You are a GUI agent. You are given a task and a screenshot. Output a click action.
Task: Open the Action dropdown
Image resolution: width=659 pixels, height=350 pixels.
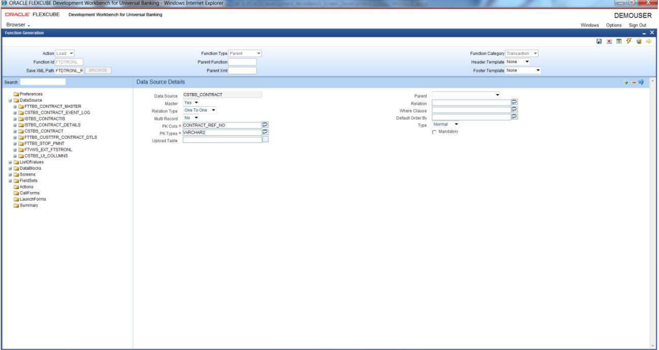(65, 53)
